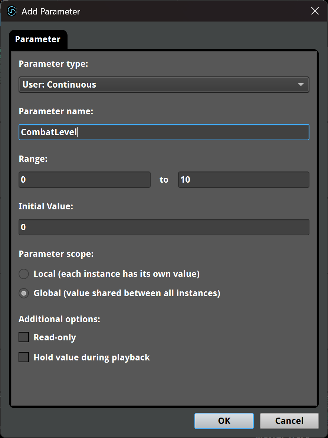Click the FMOD Studio logo icon

click(x=12, y=11)
